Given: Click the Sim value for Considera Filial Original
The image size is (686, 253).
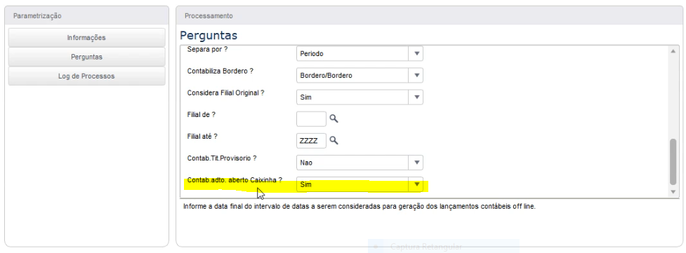Looking at the screenshot, I should [352, 97].
